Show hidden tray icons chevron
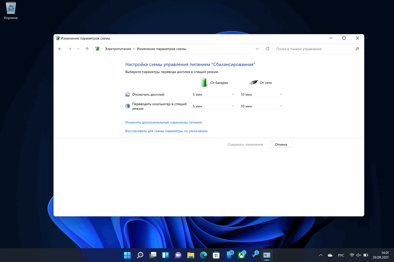This screenshot has height=262, width=394. click(x=321, y=255)
